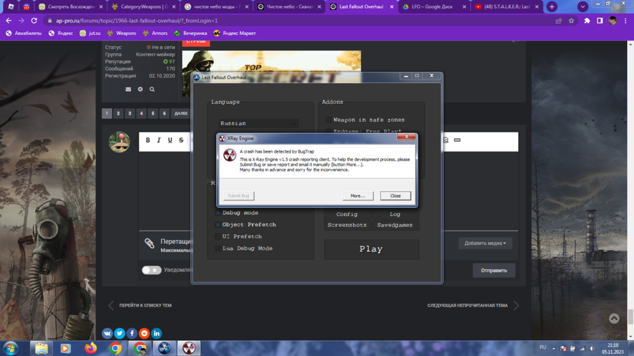The image size is (634, 356).
Task: Open More details in crash dialog
Action: pos(358,196)
